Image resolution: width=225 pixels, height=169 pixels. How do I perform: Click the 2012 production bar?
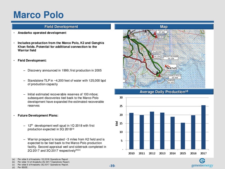152,130
